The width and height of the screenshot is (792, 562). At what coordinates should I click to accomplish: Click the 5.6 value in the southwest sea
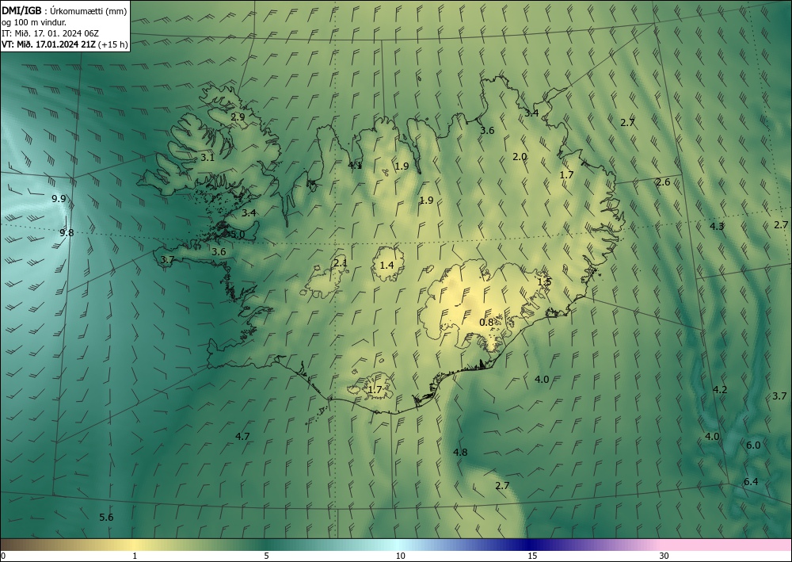pyautogui.click(x=106, y=517)
